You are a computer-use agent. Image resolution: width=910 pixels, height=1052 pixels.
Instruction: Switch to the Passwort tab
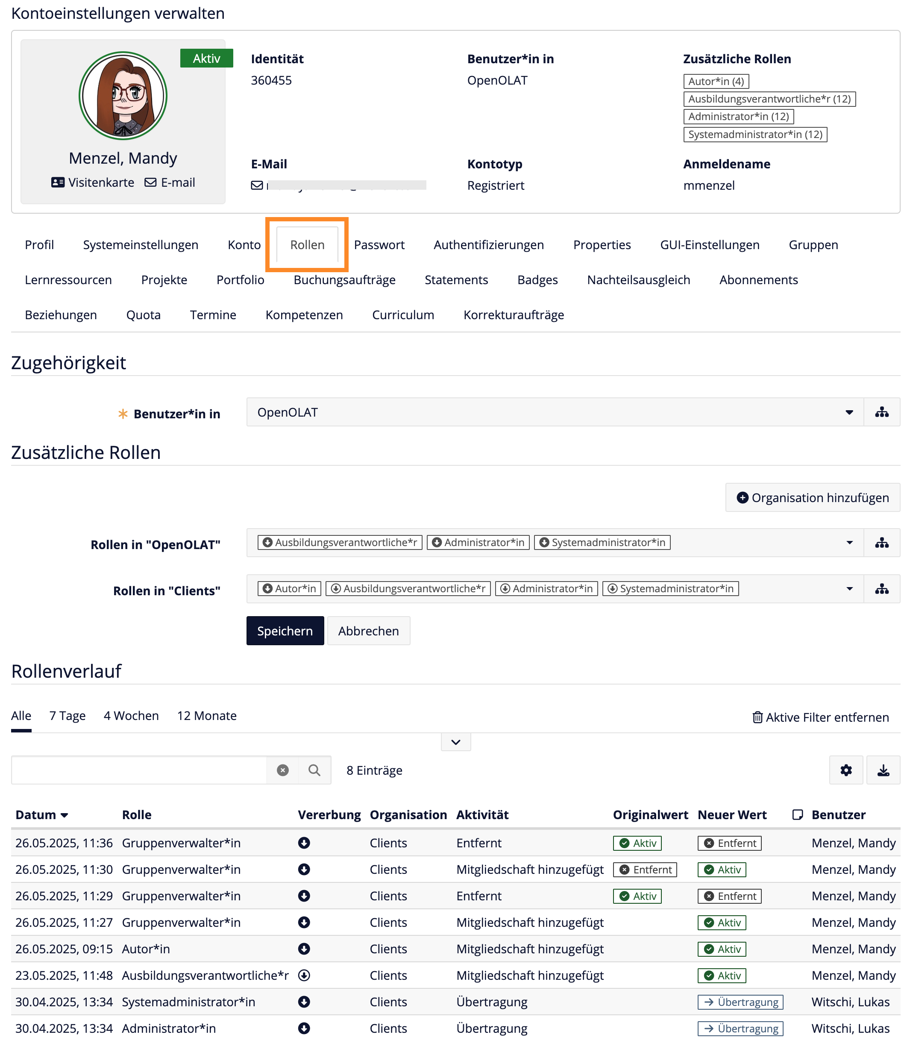click(379, 245)
